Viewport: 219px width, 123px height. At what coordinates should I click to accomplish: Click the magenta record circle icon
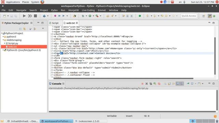pyautogui.click(x=55, y=16)
